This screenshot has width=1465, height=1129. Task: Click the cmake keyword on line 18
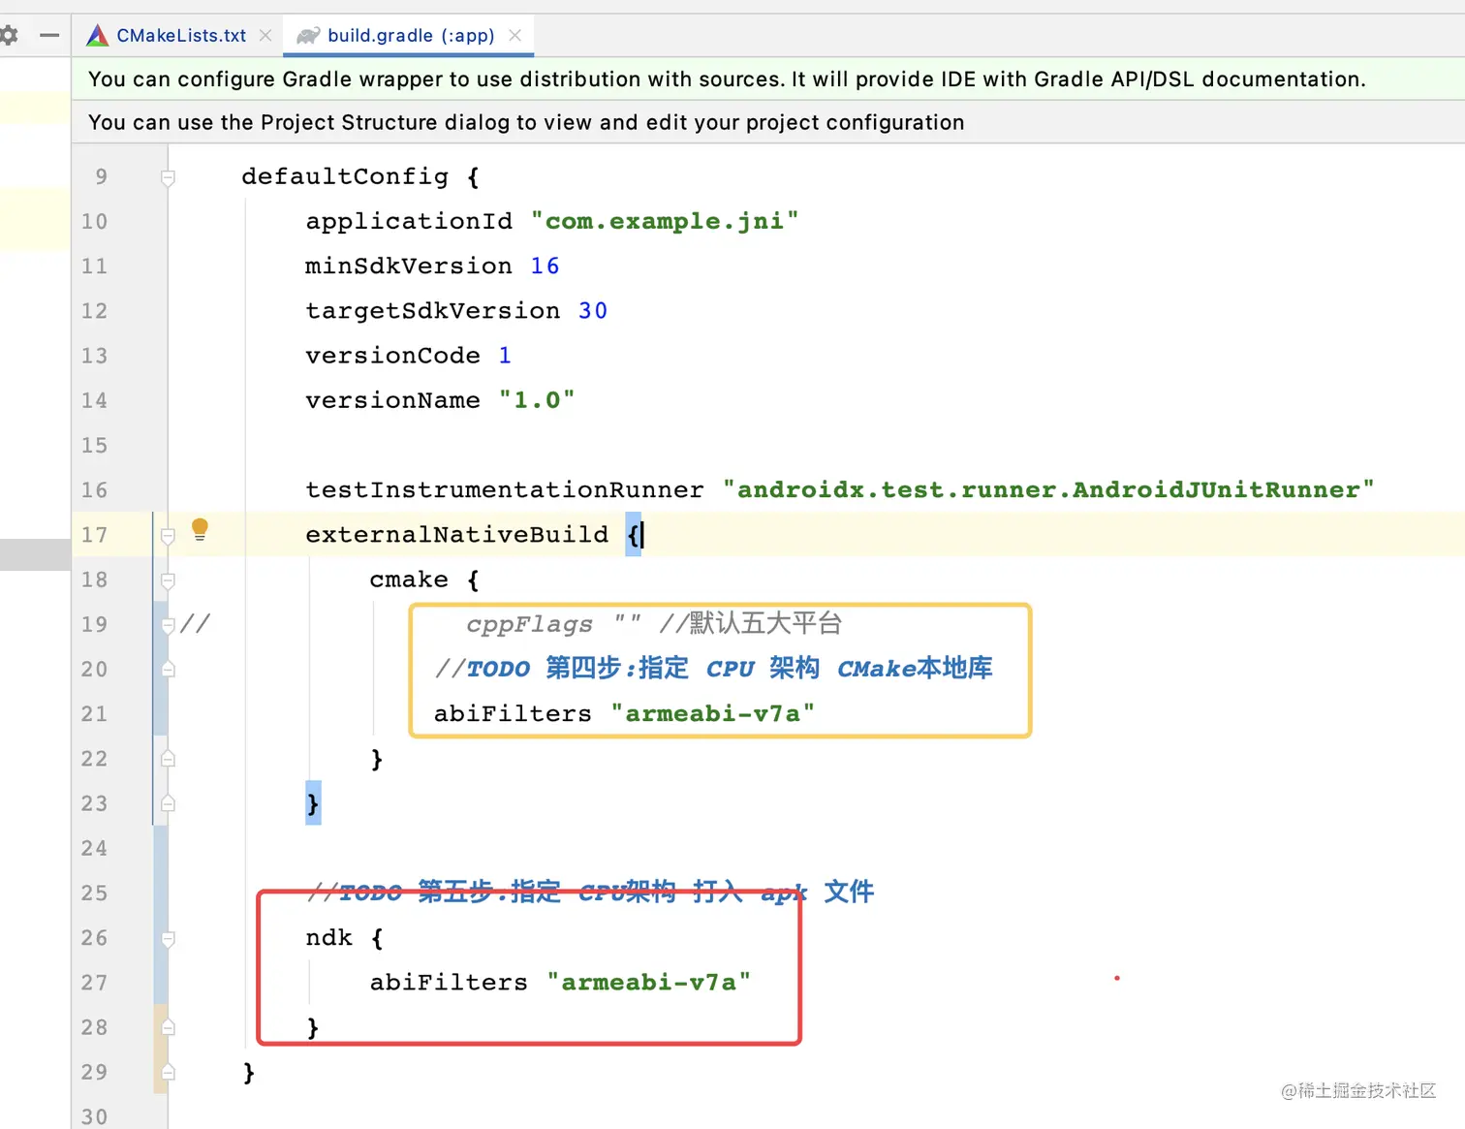point(409,580)
